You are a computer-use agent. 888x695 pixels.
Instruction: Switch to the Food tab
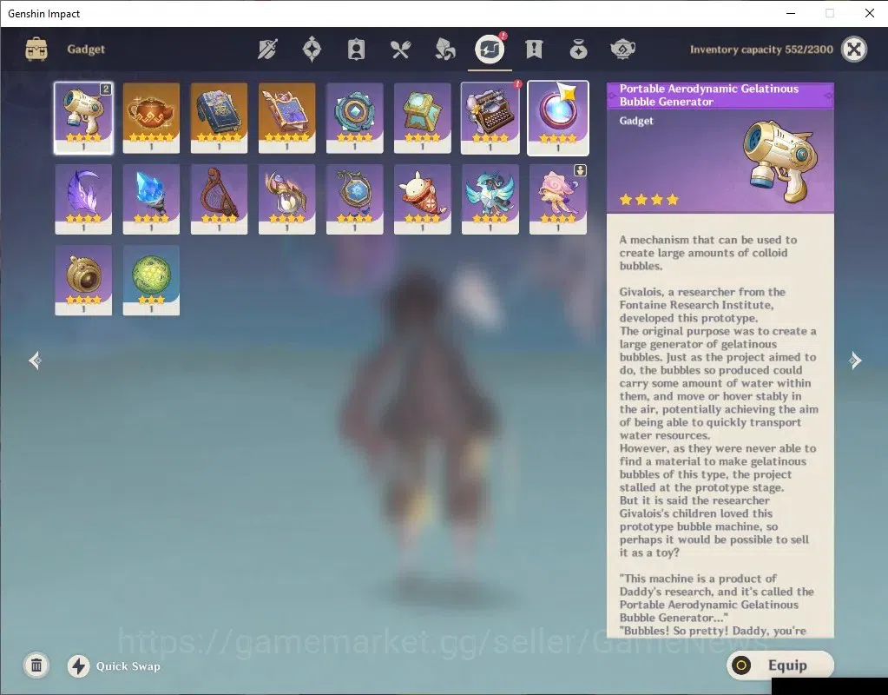400,50
